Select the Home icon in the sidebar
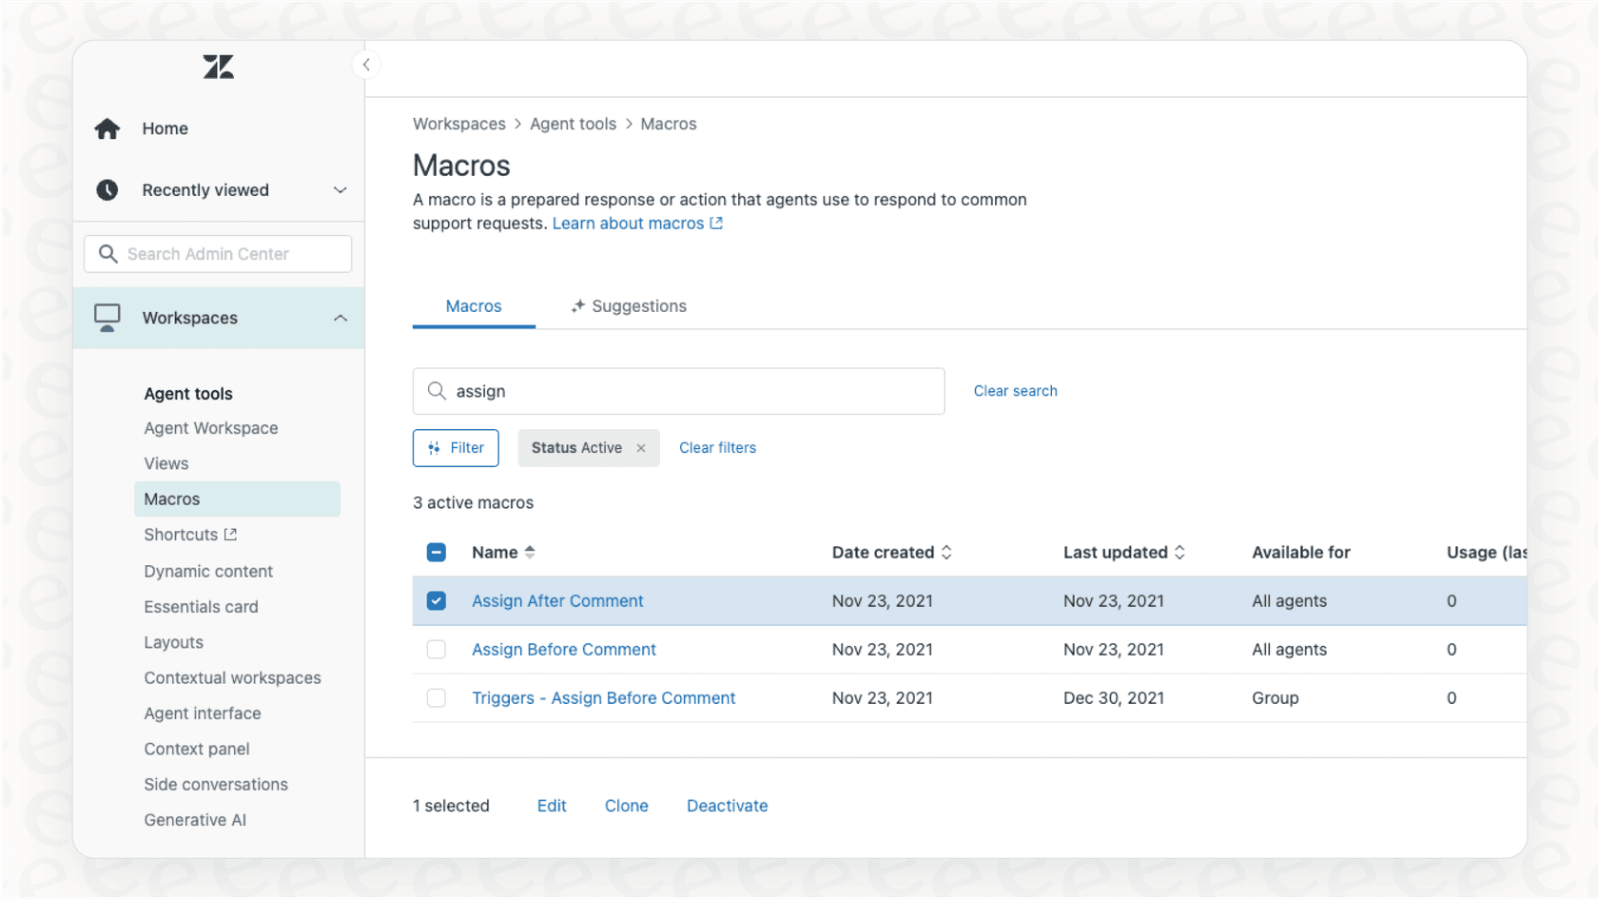 (x=107, y=128)
